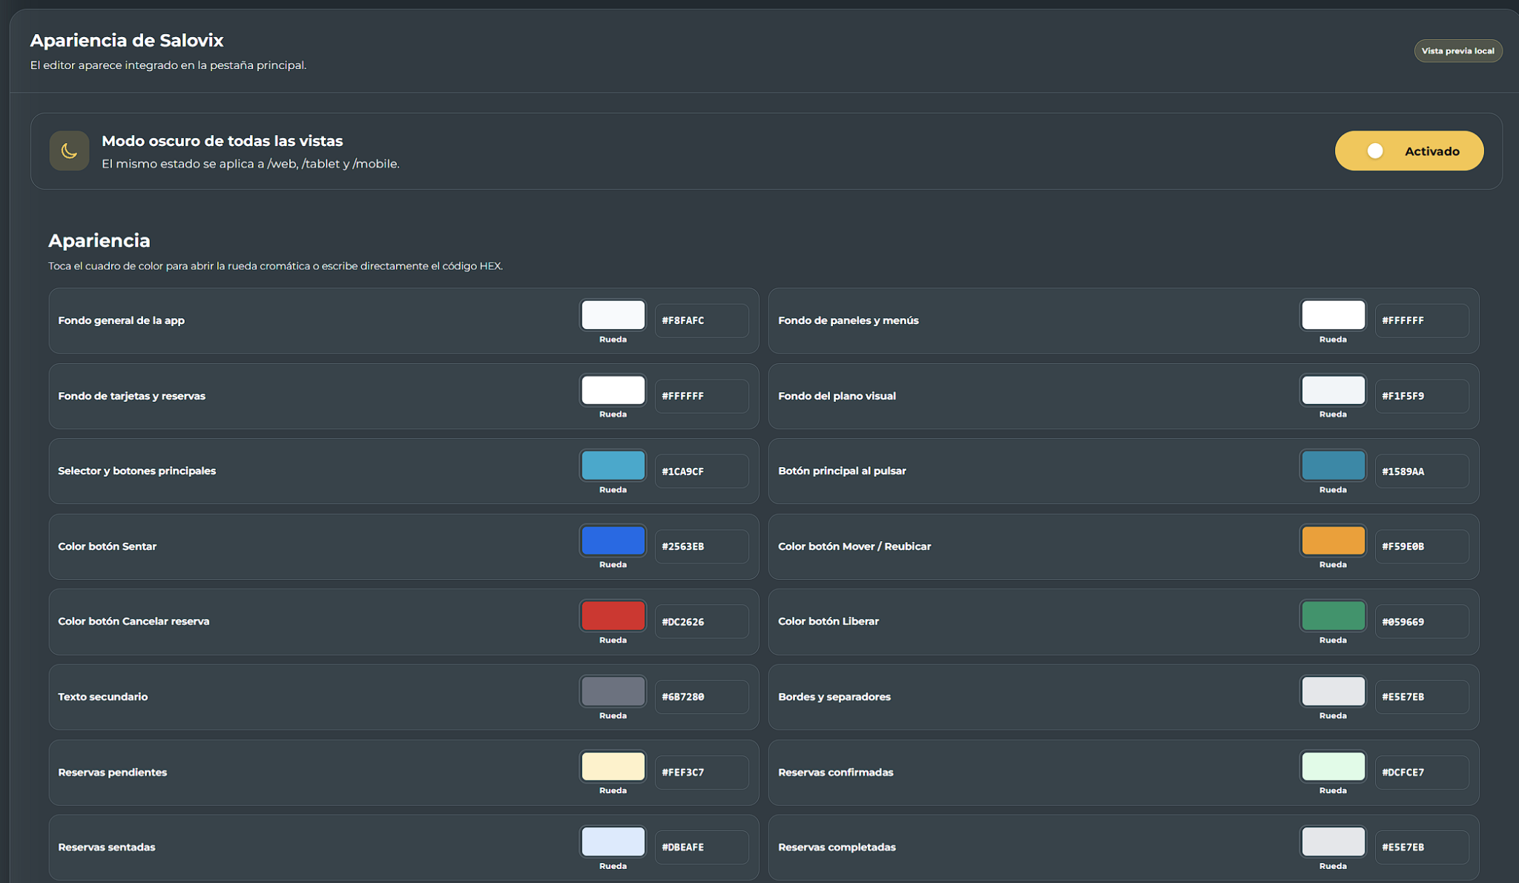Open the Reservas confirmadas color swatch
Image resolution: width=1519 pixels, height=883 pixels.
click(1333, 767)
